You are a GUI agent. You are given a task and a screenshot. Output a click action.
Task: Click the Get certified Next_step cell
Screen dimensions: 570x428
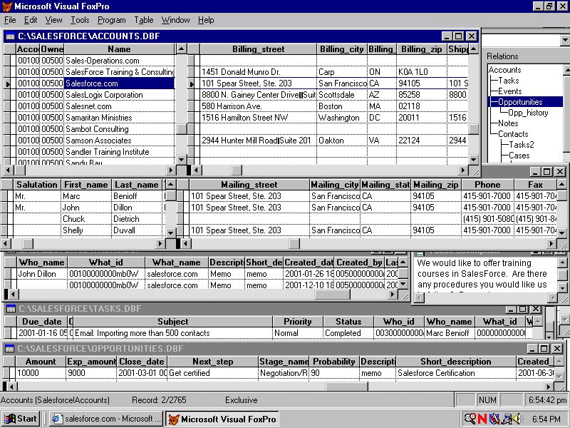(x=212, y=373)
